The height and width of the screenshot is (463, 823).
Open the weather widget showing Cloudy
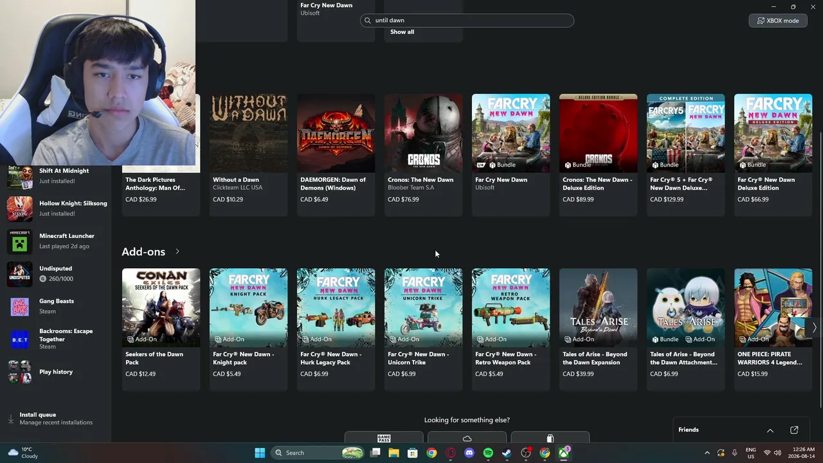[23, 453]
